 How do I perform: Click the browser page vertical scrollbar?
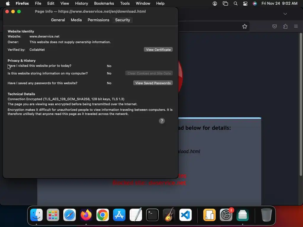click(301, 104)
